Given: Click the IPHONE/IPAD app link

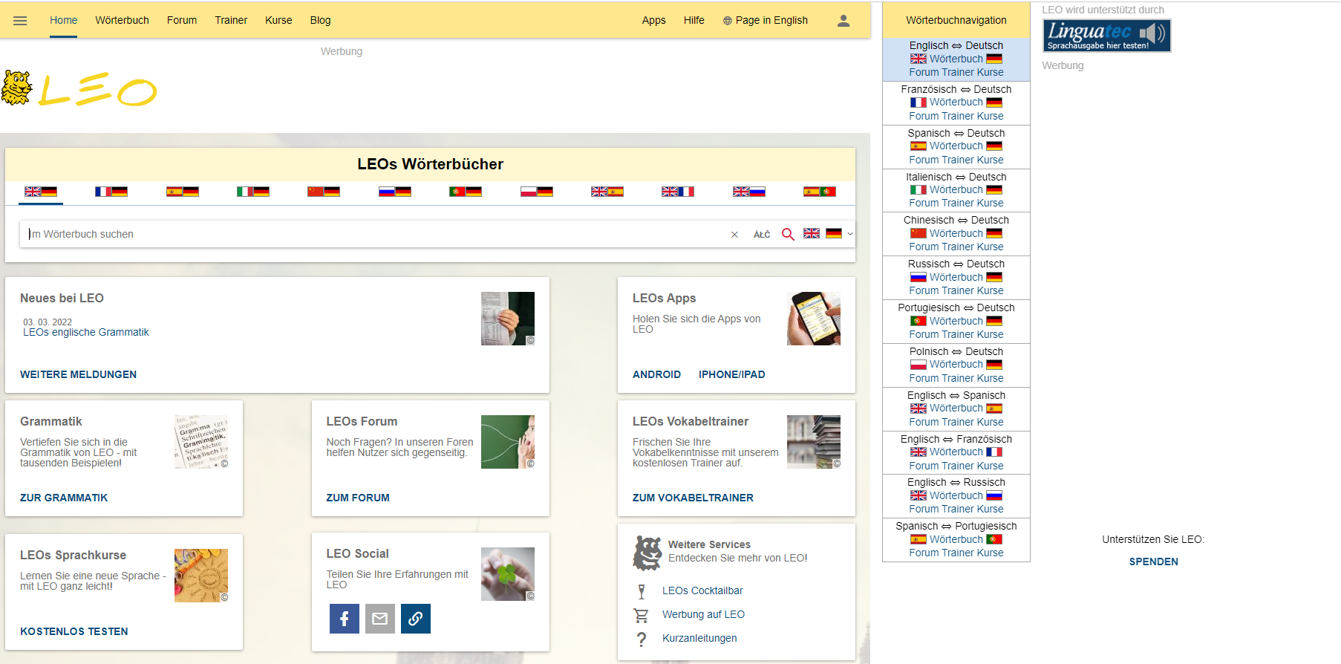Looking at the screenshot, I should (x=731, y=375).
